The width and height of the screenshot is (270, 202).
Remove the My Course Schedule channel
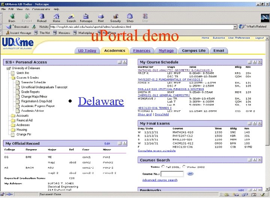coord(259,62)
